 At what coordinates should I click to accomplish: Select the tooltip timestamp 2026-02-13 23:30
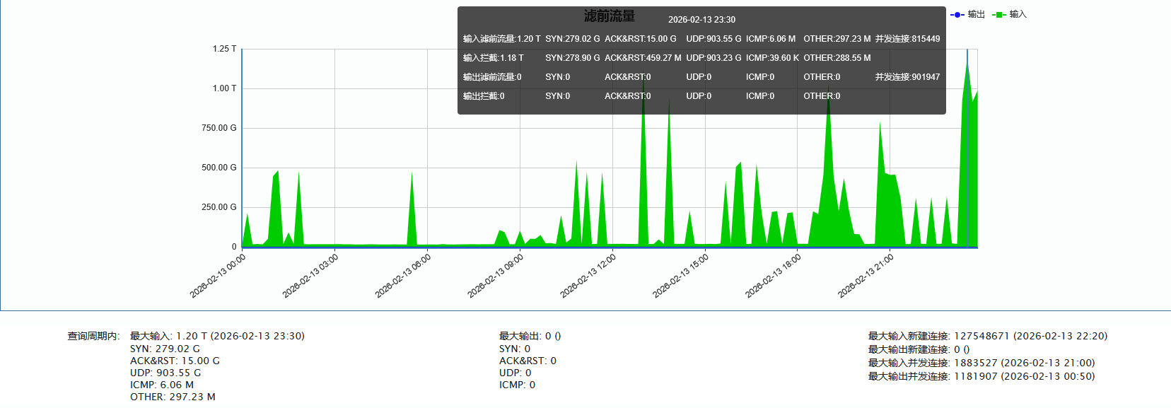coord(701,20)
